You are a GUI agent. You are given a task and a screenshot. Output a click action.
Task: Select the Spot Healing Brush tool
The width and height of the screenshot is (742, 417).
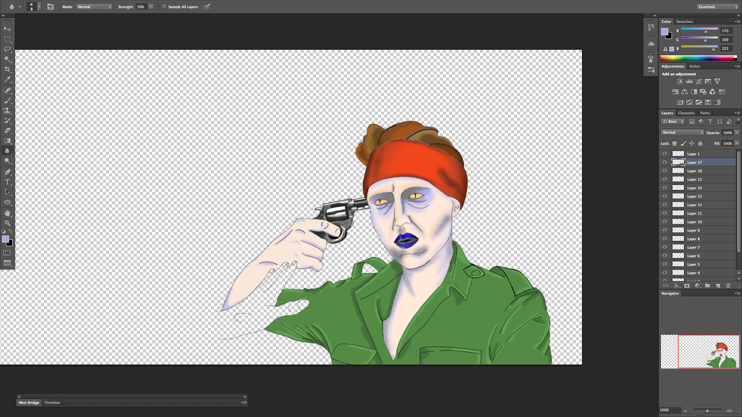7,90
